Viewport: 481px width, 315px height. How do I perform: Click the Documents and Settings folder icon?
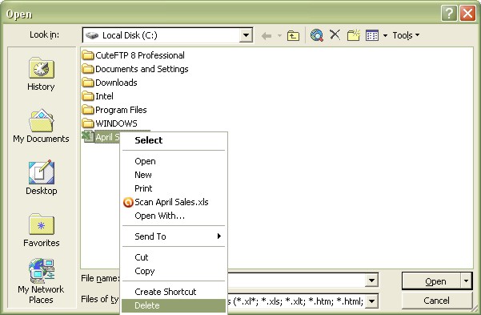(x=88, y=69)
